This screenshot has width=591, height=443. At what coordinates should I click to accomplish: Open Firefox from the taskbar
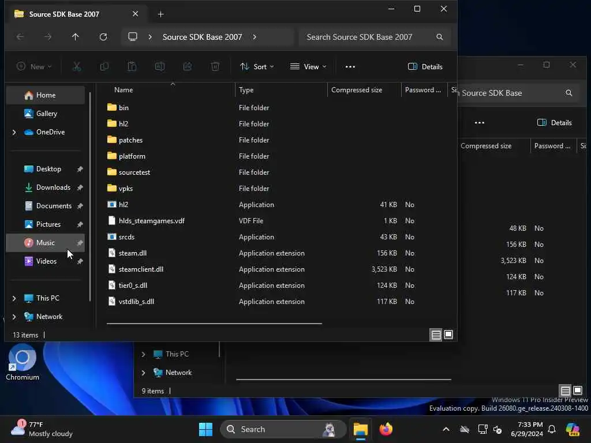tap(386, 429)
